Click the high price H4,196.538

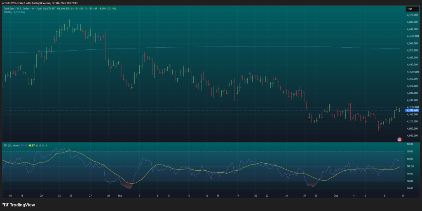pyautogui.click(x=63, y=9)
